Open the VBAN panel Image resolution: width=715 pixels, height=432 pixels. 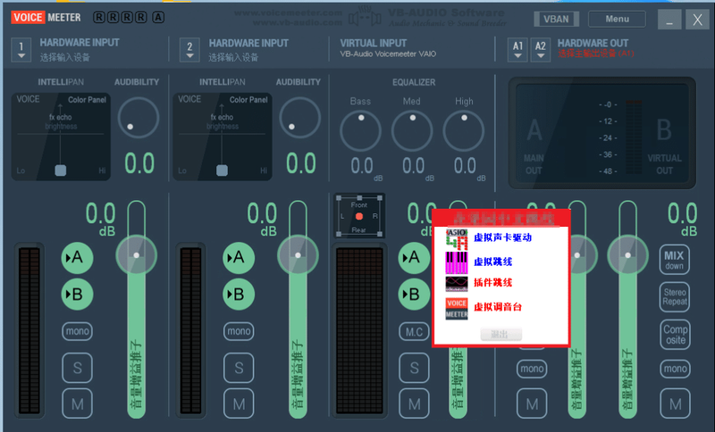(556, 19)
